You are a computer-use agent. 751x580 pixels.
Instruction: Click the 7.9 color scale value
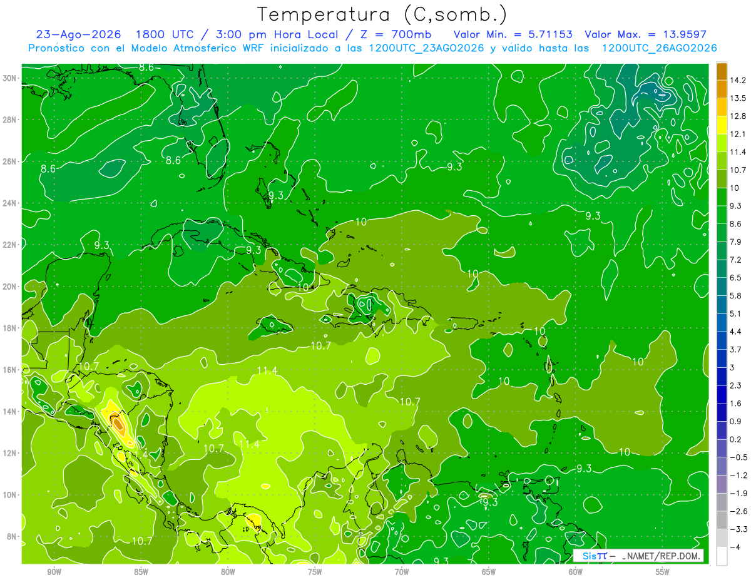[736, 242]
